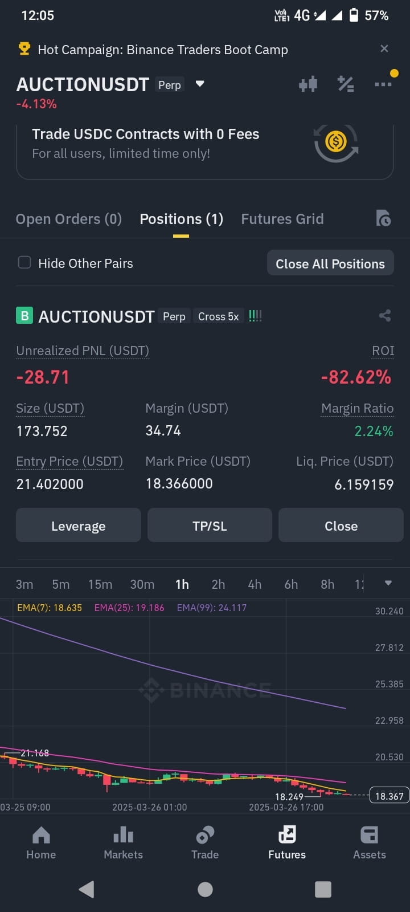Open the three-dots more options menu
The width and height of the screenshot is (410, 912).
click(383, 84)
